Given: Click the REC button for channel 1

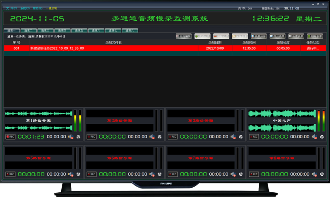Looking at the screenshot, I should (x=10, y=137).
